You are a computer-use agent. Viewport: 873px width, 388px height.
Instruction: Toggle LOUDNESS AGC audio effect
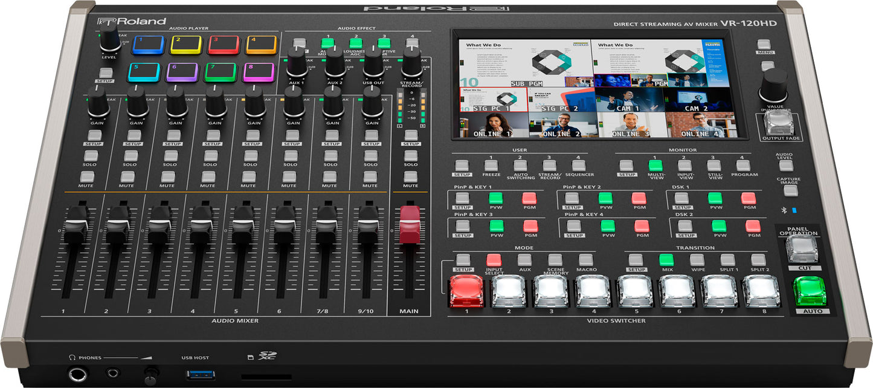click(355, 43)
